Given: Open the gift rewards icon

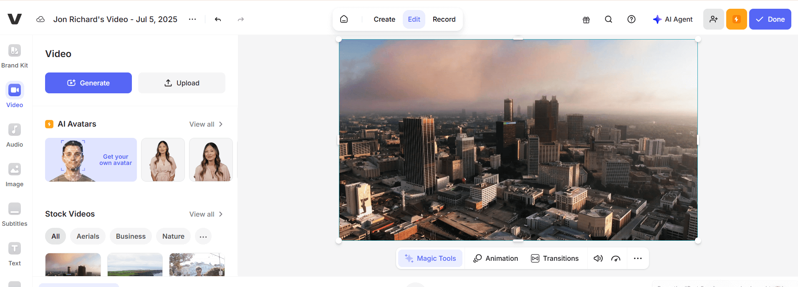Looking at the screenshot, I should coord(586,20).
